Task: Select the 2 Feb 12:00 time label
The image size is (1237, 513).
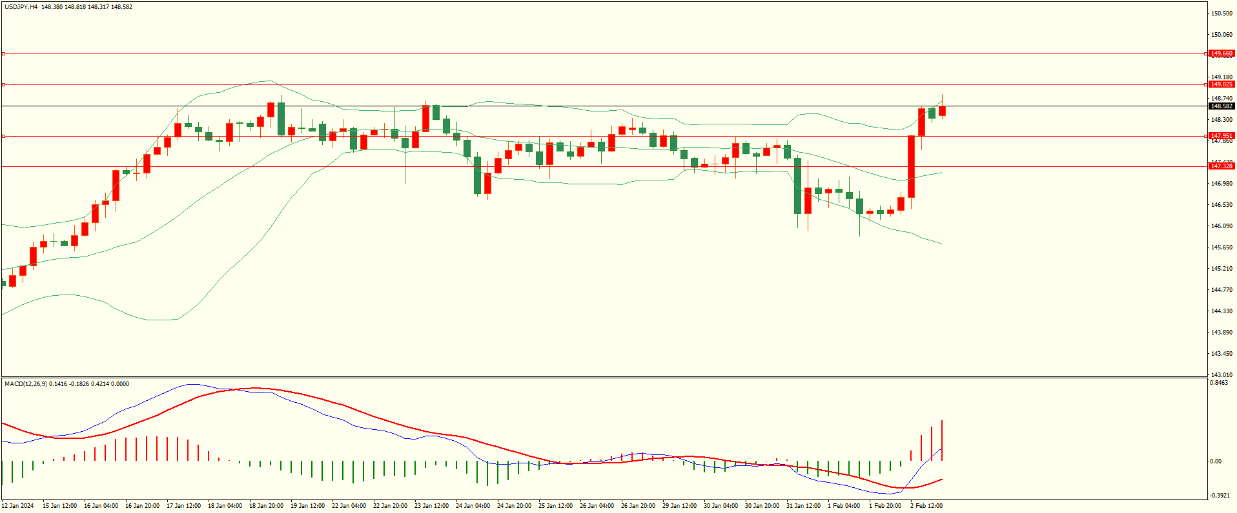Action: [926, 505]
